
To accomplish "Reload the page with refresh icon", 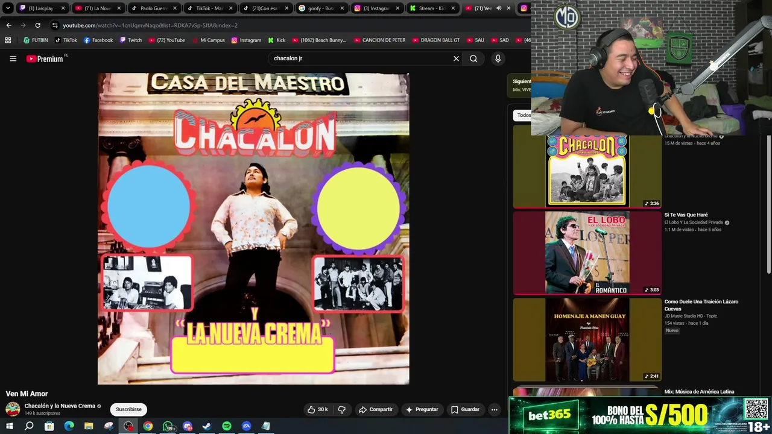I will pyautogui.click(x=37, y=25).
